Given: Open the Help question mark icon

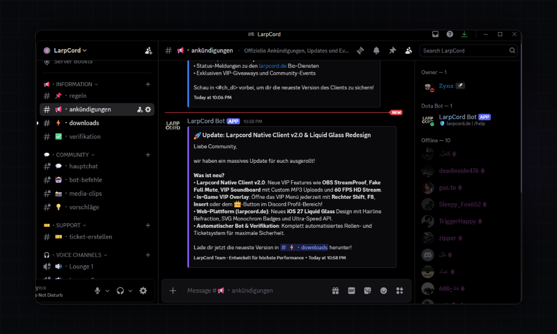Looking at the screenshot, I should pos(450,34).
